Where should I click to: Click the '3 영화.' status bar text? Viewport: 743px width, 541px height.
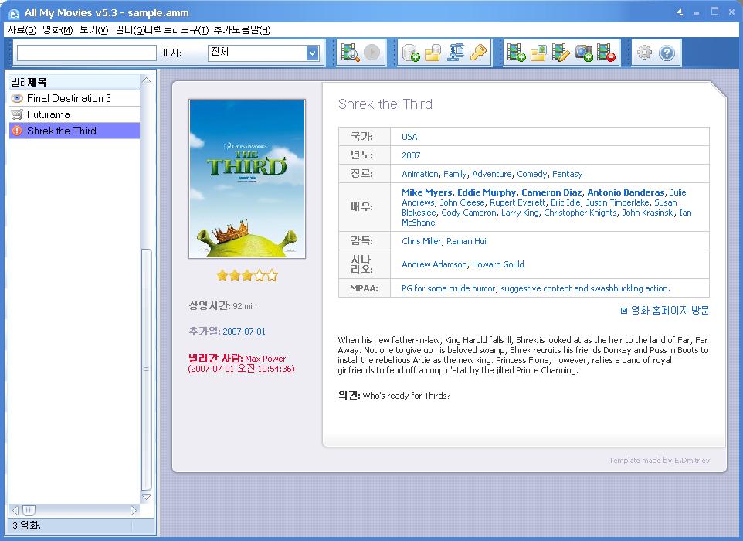[x=26, y=526]
